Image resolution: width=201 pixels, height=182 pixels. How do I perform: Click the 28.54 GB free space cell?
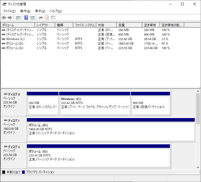pos(150,39)
